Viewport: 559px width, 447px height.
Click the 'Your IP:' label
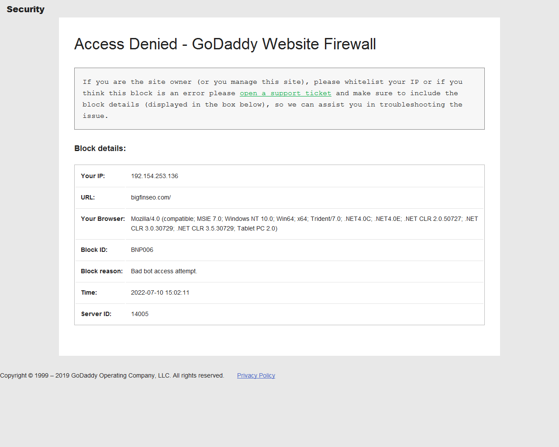pyautogui.click(x=93, y=176)
